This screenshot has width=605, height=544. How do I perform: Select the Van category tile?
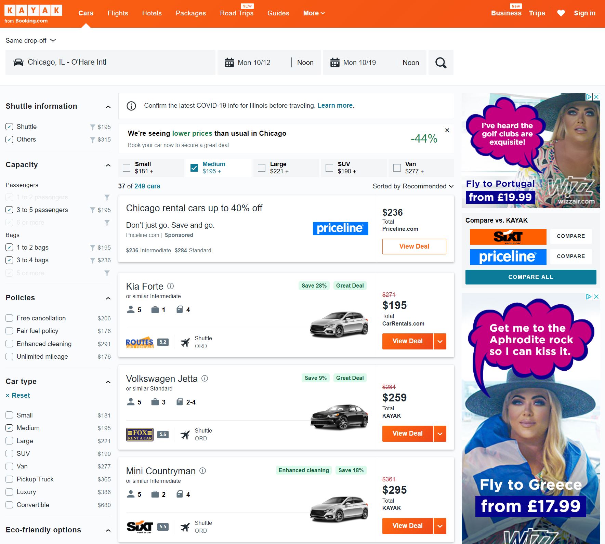pyautogui.click(x=421, y=168)
